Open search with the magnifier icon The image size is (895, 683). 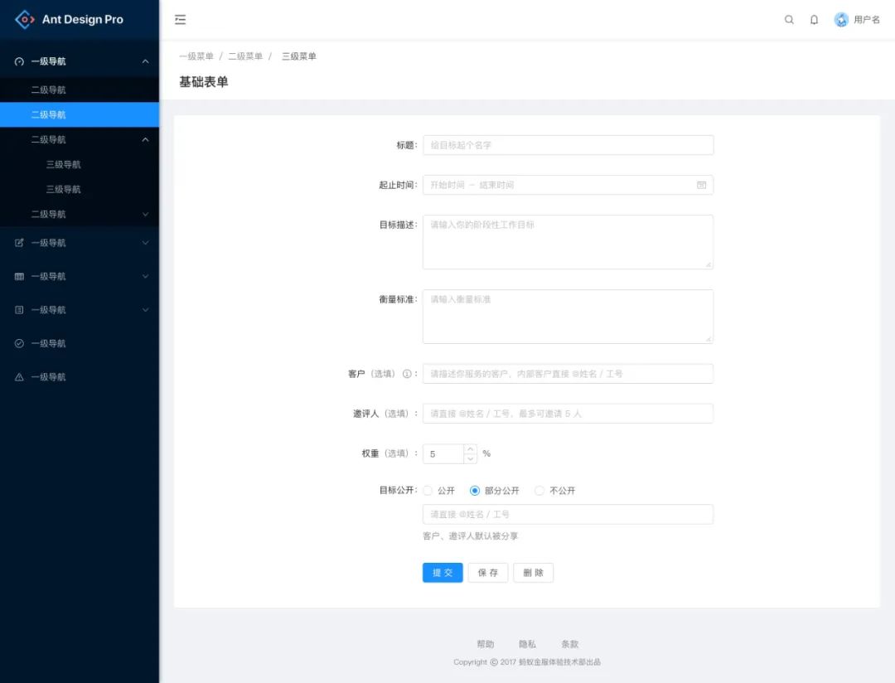789,19
